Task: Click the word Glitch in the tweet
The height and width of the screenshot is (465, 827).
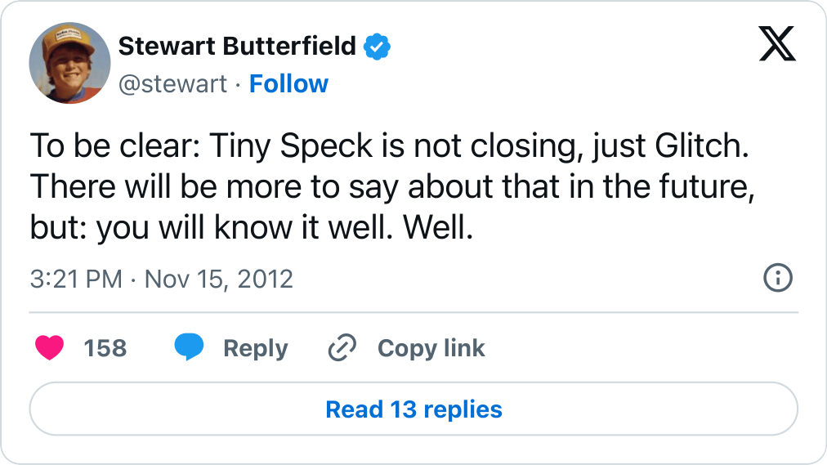Action: [701, 149]
